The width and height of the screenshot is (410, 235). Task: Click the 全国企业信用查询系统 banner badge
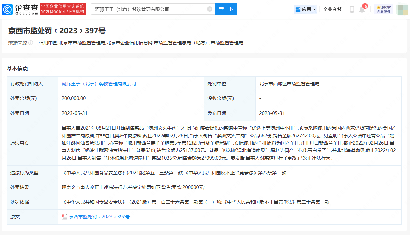[x=63, y=9]
